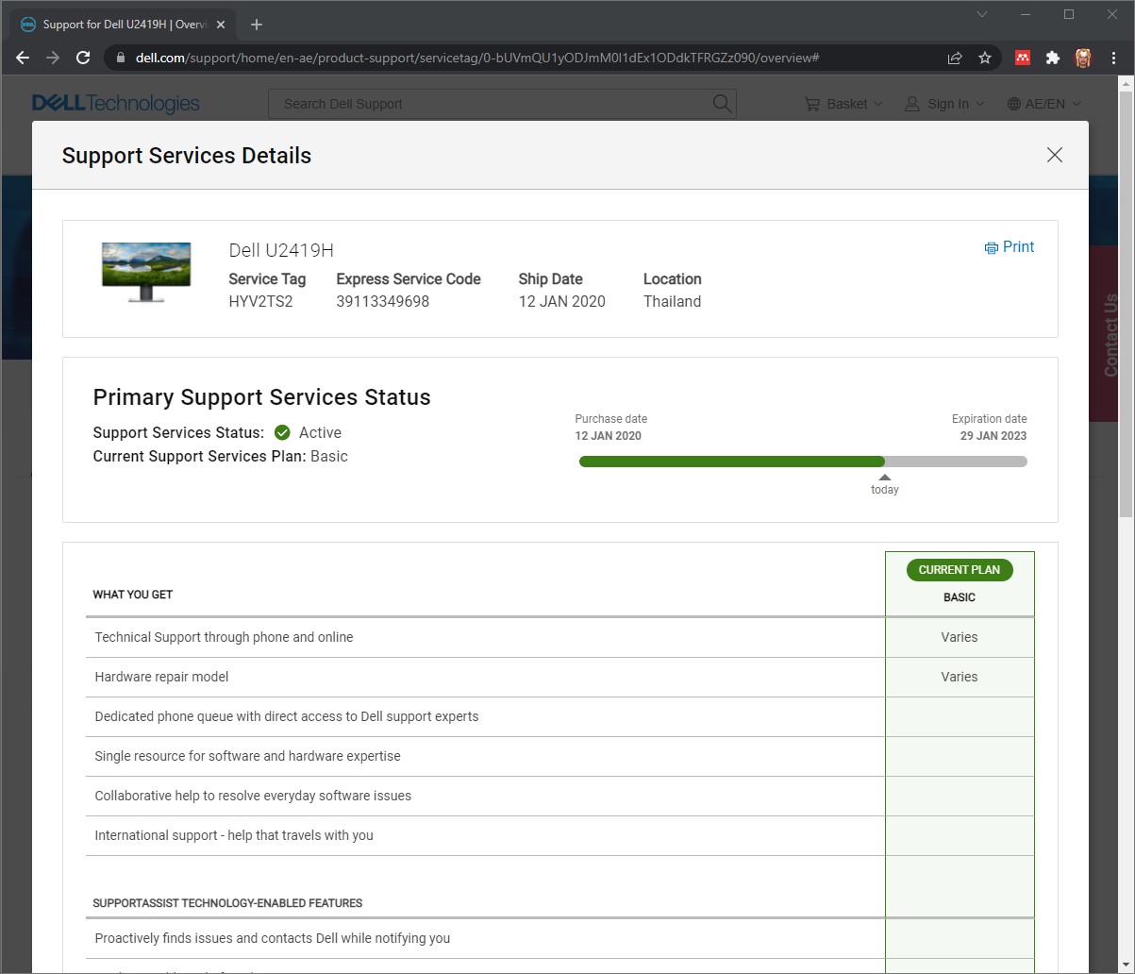
Task: Bookmark this page with the star
Action: point(985,58)
